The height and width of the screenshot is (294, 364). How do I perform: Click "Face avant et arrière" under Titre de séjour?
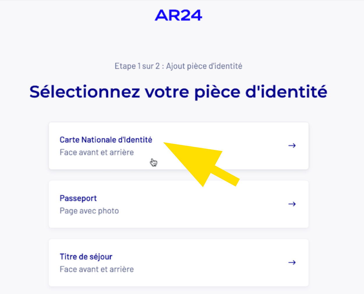point(97,269)
